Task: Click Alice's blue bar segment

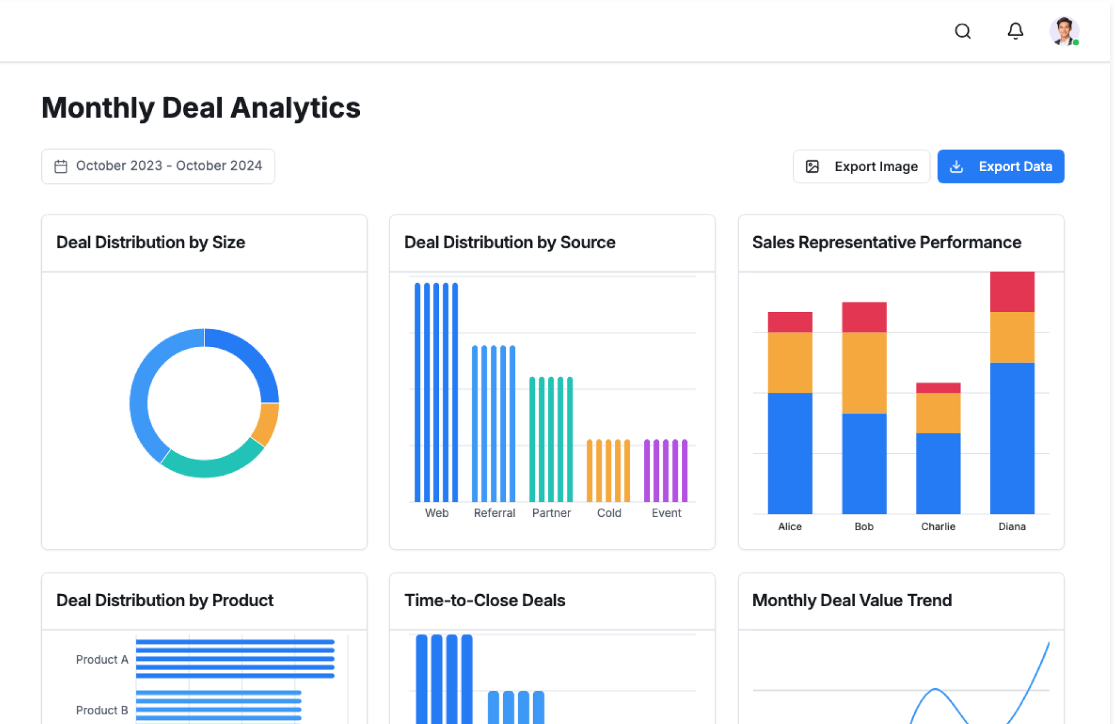Action: [x=790, y=453]
